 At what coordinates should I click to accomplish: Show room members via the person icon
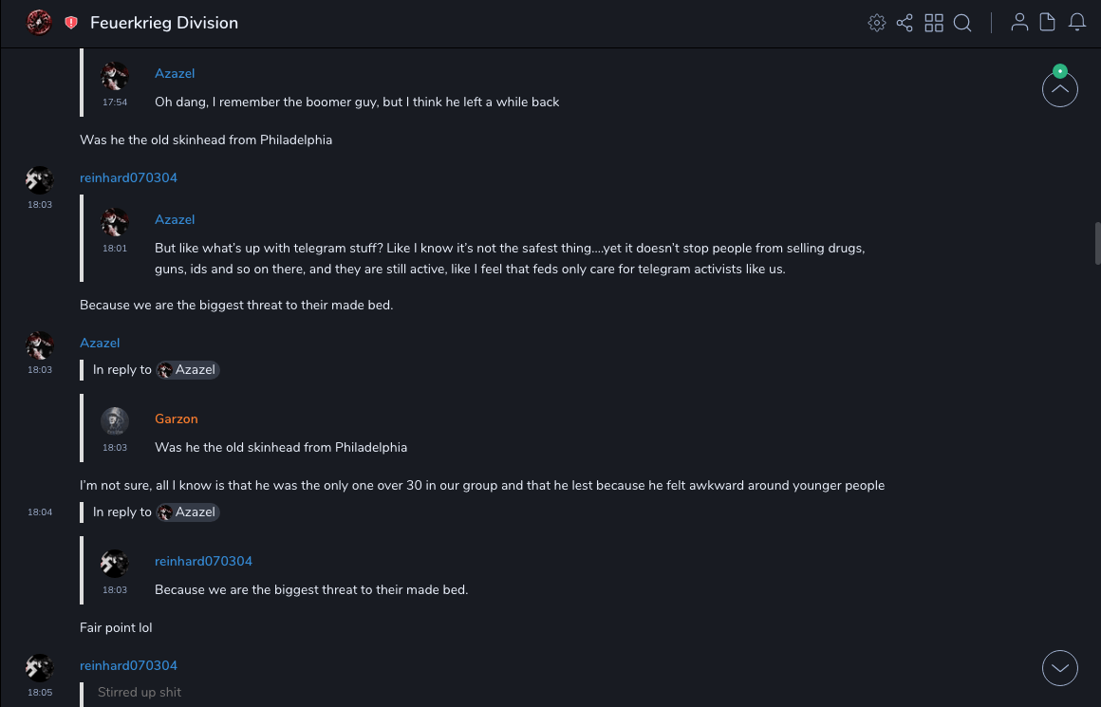click(1019, 23)
